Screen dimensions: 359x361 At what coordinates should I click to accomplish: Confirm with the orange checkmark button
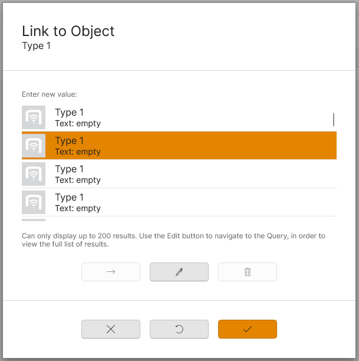coord(248,329)
